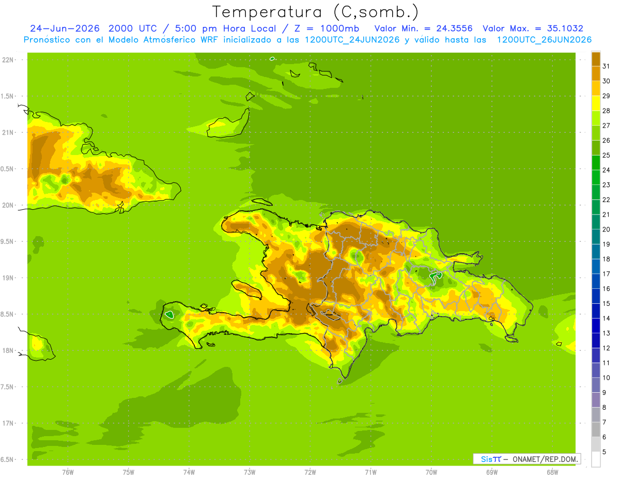Click color scale label "20"
The image size is (620, 479).
[x=606, y=229]
